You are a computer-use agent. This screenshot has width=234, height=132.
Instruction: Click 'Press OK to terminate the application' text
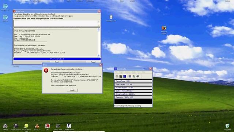(63, 85)
